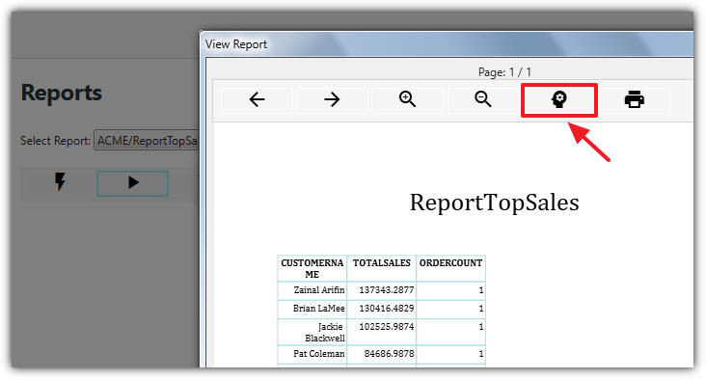The height and width of the screenshot is (380, 706).
Task: Select the Pat Coleman cell
Action: coord(312,354)
